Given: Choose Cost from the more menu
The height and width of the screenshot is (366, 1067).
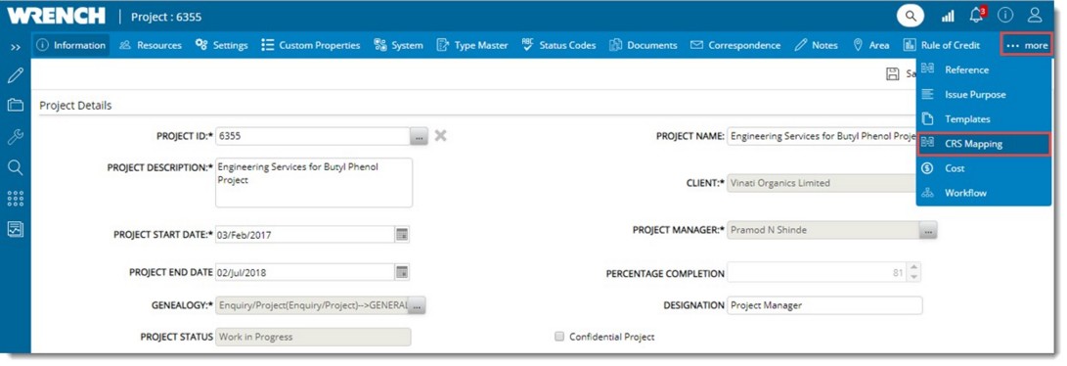Looking at the screenshot, I should [x=983, y=168].
